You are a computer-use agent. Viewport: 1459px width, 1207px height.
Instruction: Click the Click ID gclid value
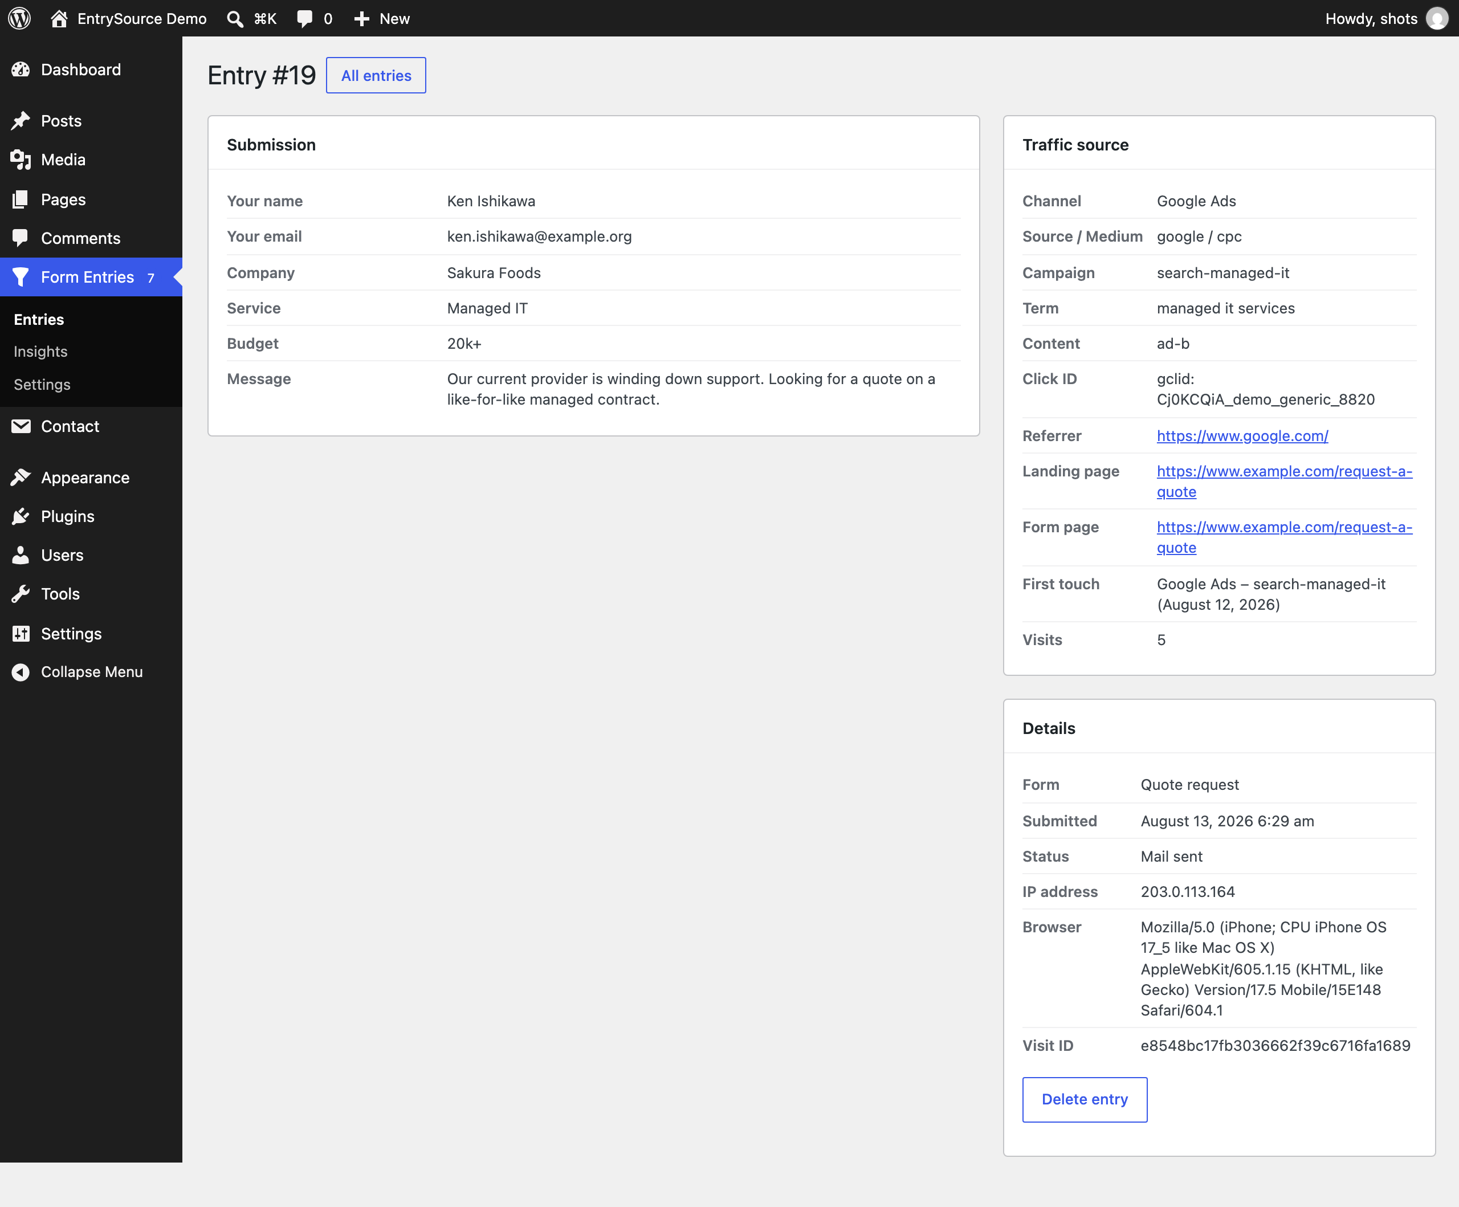tap(1265, 389)
